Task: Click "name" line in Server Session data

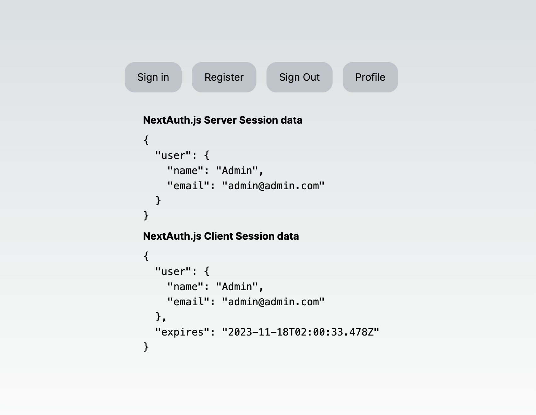Action: pyautogui.click(x=215, y=171)
